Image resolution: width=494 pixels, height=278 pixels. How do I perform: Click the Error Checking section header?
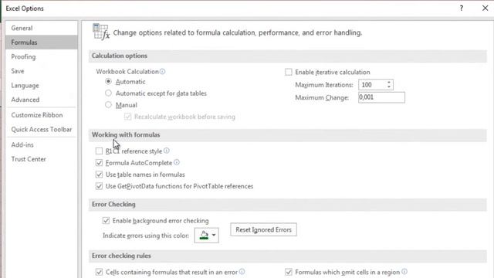113,204
